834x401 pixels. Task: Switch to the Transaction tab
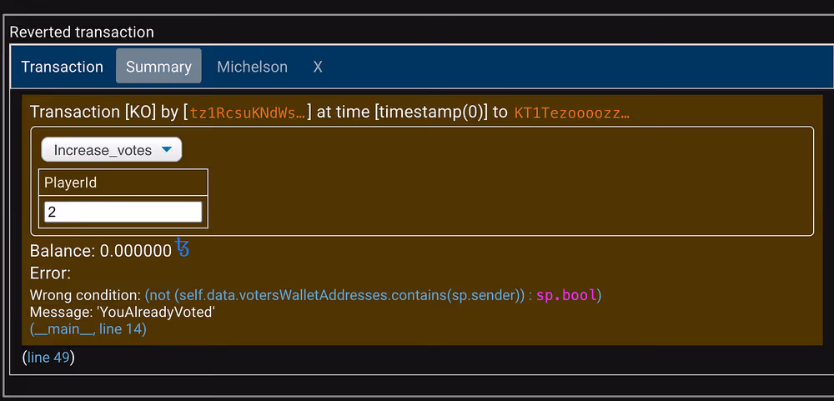[63, 67]
